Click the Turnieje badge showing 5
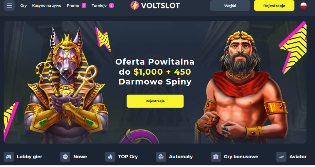 (112, 6)
